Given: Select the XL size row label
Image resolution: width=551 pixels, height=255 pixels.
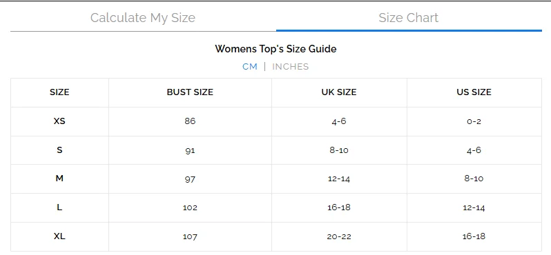Looking at the screenshot, I should 59,236.
